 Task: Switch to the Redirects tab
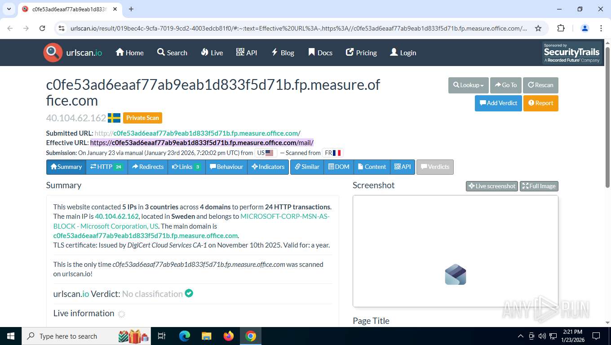pyautogui.click(x=148, y=167)
